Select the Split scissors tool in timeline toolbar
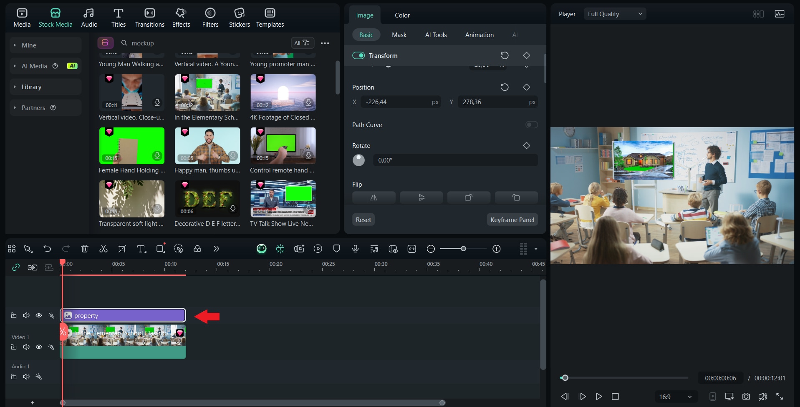800x407 pixels. 103,249
